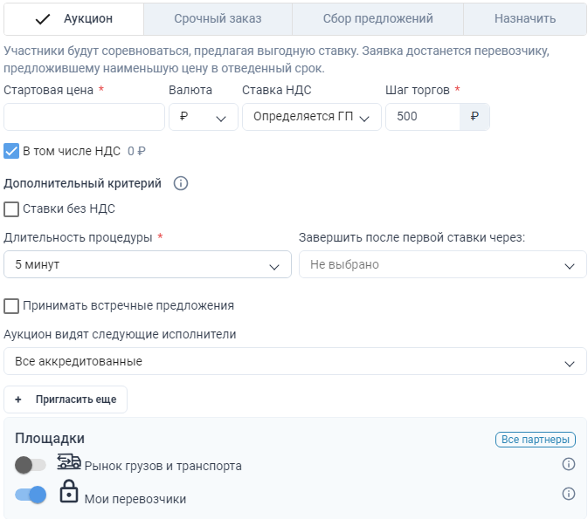This screenshot has height=519, width=588.
Task: Click info icon for Мои перевозчики
Action: [x=569, y=494]
